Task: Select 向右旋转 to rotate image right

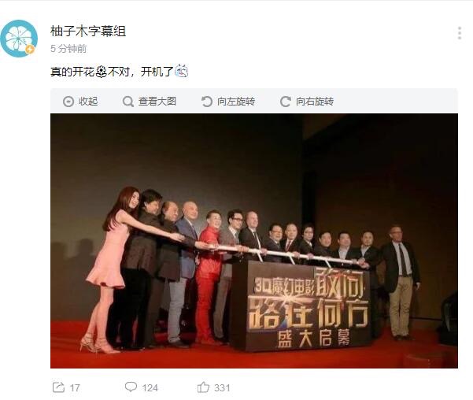Action: 315,102
